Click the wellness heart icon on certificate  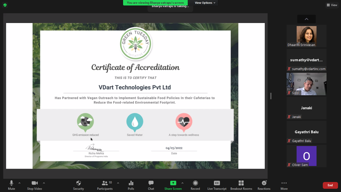tap(184, 122)
